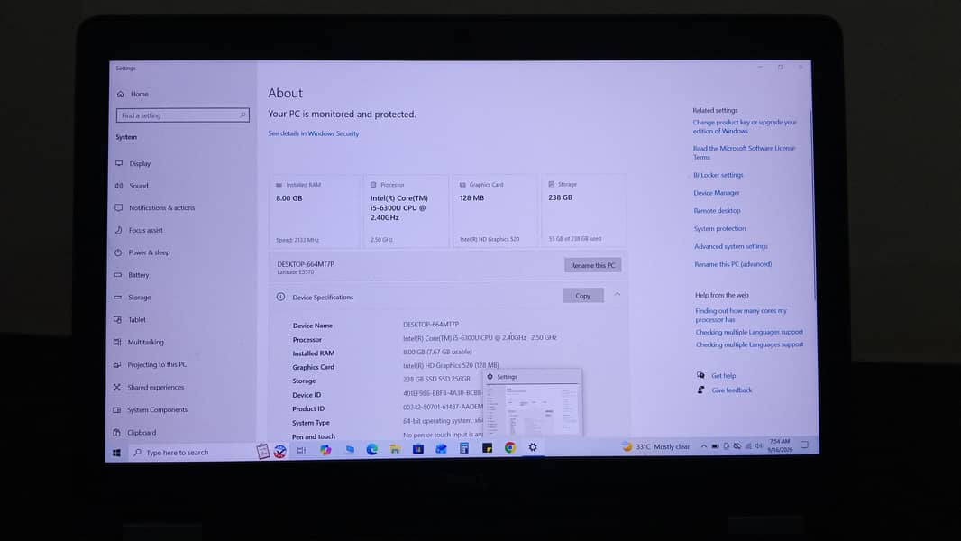Viewport: 961px width, 541px height.
Task: Click the Tablet sidebar icon
Action: (118, 320)
